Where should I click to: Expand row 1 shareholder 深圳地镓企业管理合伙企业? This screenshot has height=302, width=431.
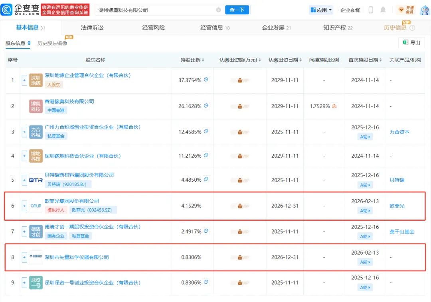(24, 80)
